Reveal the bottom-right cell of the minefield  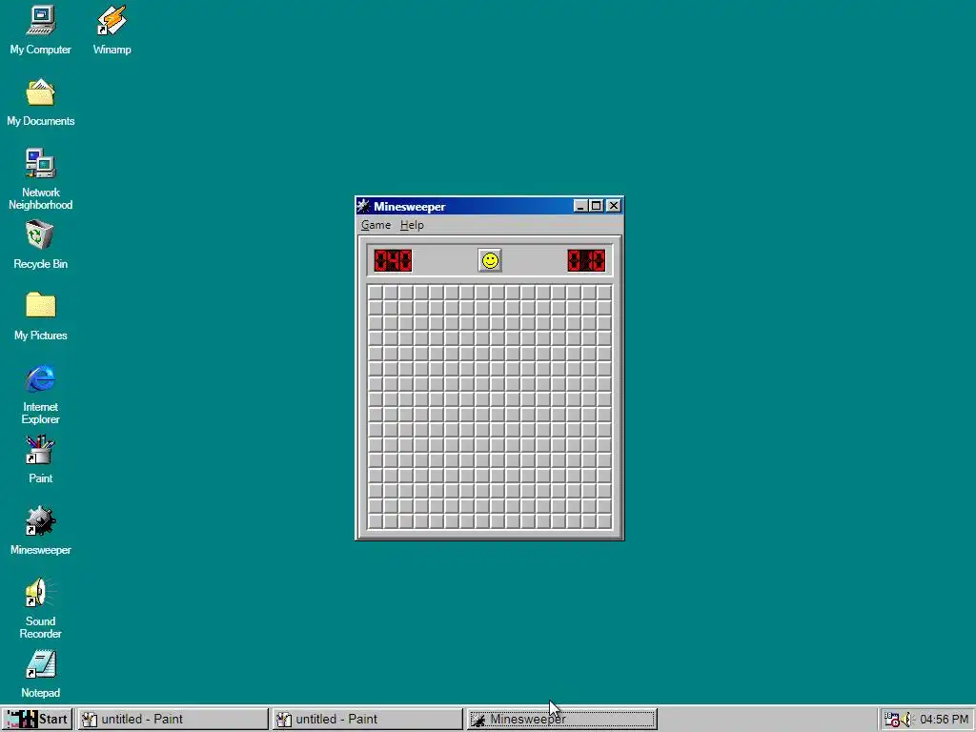click(x=603, y=521)
